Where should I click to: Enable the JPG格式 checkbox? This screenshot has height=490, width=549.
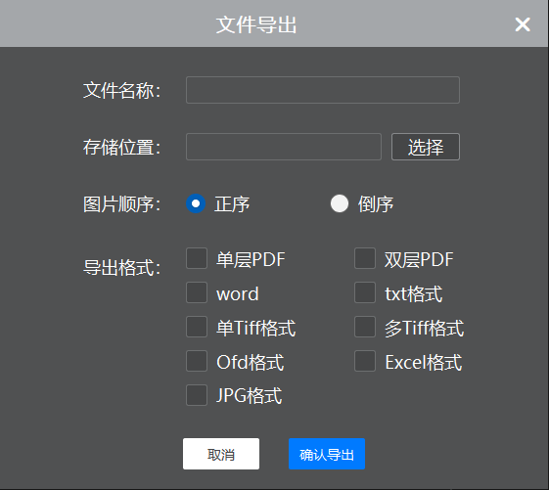(x=197, y=395)
